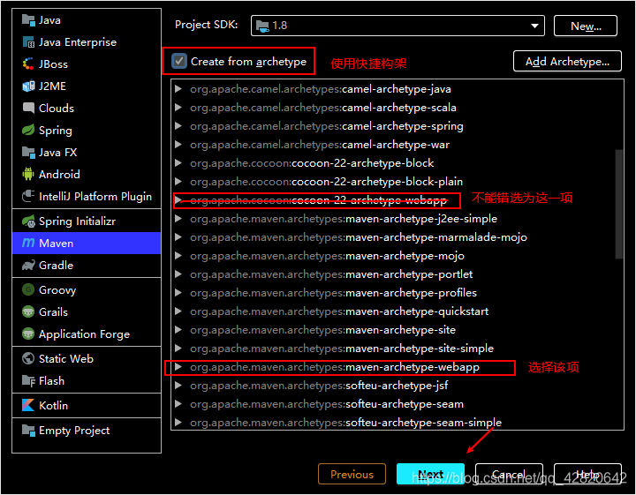The width and height of the screenshot is (636, 495).
Task: Click the Android robot icon
Action: pyautogui.click(x=28, y=174)
